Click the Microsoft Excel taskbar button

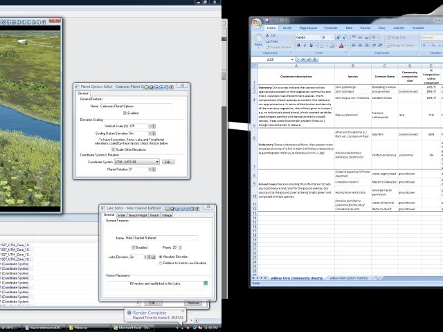tap(134, 328)
